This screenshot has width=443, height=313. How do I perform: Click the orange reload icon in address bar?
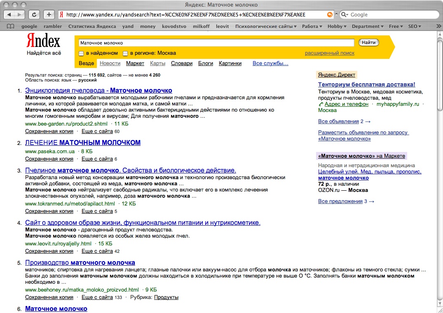coord(329,14)
